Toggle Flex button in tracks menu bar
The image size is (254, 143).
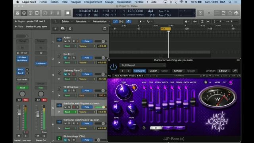tap(121, 21)
